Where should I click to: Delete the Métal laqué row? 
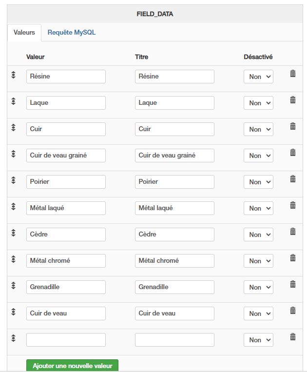tap(293, 205)
